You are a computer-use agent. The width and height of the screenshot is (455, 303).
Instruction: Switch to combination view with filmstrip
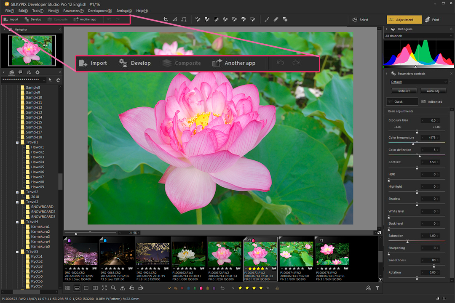[77, 288]
